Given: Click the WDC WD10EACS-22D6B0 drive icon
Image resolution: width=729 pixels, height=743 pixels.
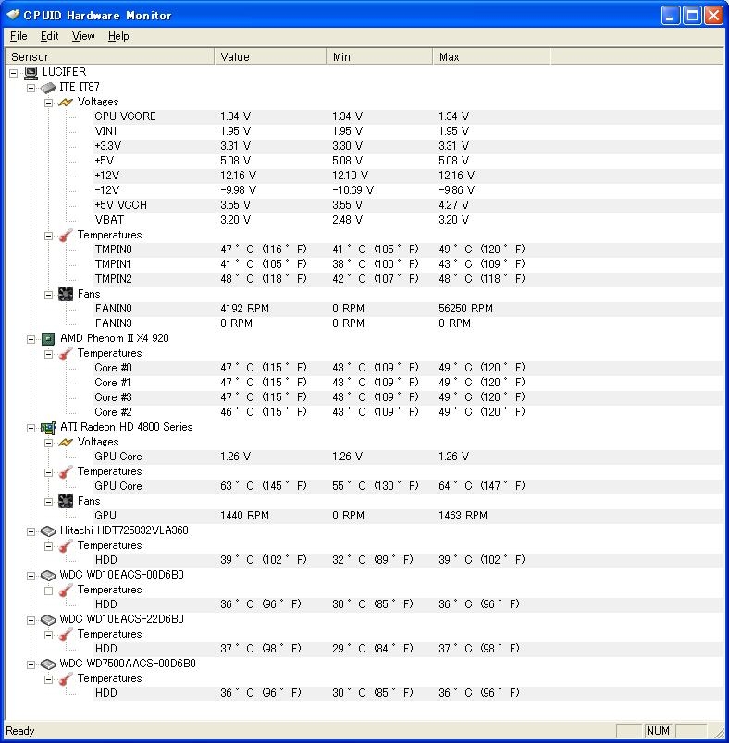Looking at the screenshot, I should (x=48, y=620).
